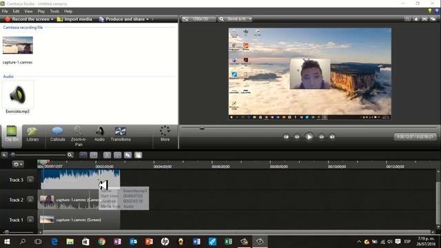Open the File menu
Viewport: 441px width, 248px height.
click(5, 11)
